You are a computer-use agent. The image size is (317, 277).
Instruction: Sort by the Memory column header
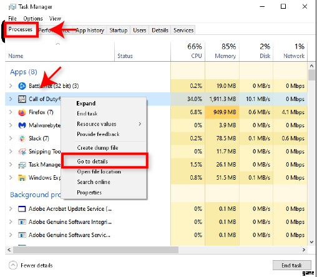(222, 52)
